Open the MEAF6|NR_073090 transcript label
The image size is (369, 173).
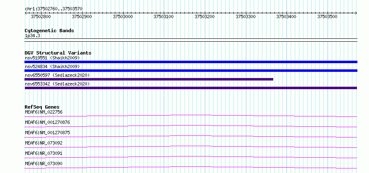44,164
